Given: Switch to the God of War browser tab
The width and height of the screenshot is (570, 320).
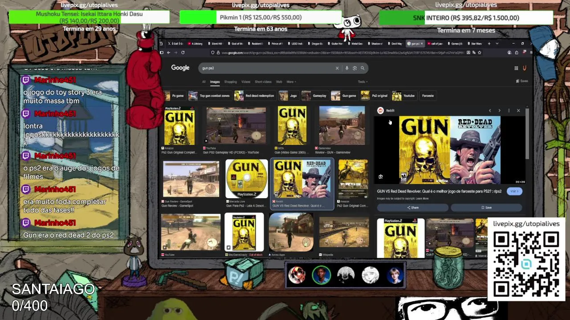Looking at the screenshot, I should point(236,44).
